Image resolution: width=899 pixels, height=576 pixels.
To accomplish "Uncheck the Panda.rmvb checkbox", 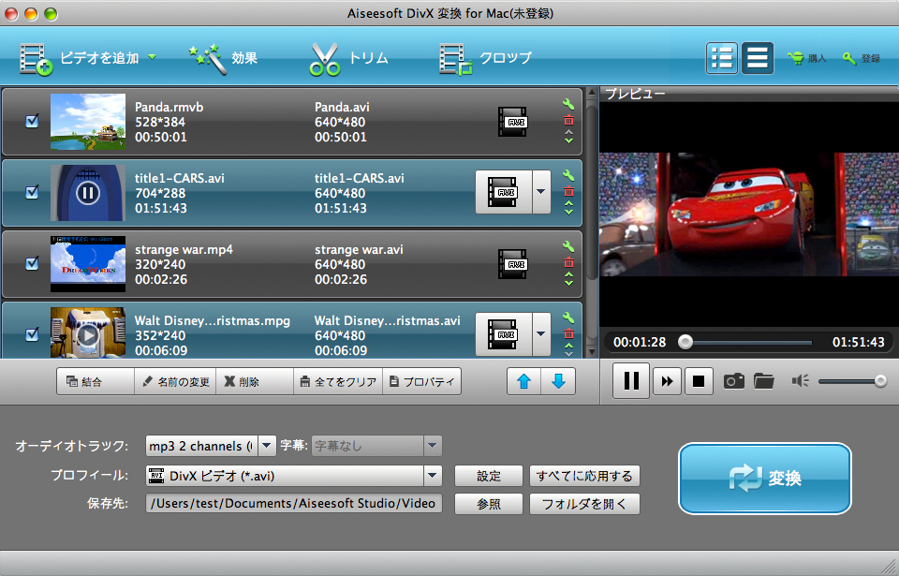I will pyautogui.click(x=32, y=121).
